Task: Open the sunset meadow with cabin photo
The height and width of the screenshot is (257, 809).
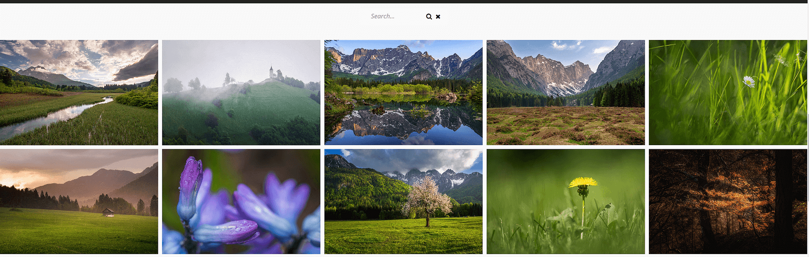Action: coord(79,201)
